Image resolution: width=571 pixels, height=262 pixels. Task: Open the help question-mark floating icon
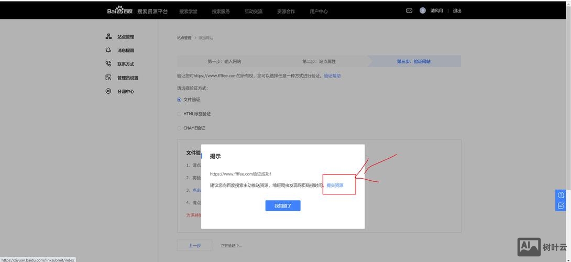point(561,195)
